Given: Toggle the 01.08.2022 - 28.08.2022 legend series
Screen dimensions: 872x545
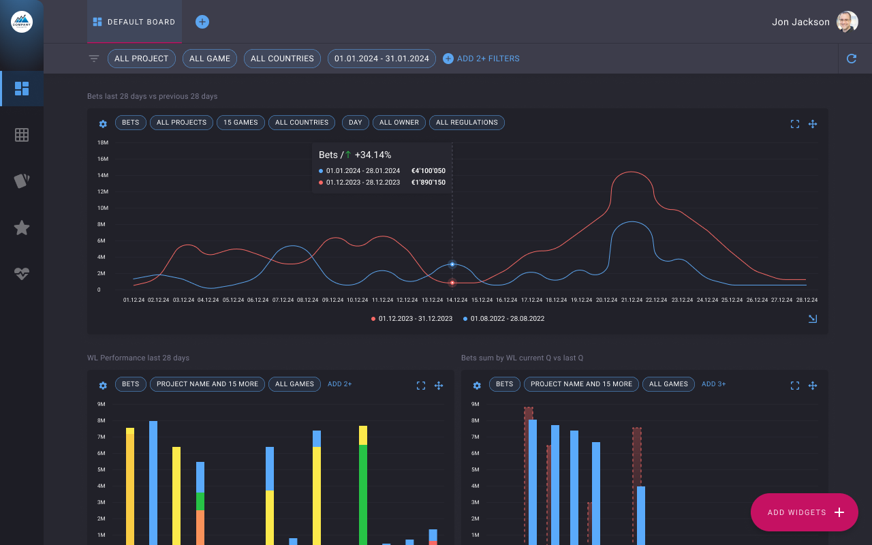Looking at the screenshot, I should (x=503, y=319).
